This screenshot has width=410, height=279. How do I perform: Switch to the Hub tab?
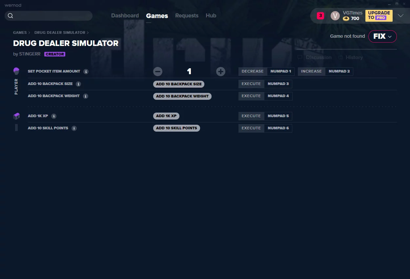[211, 16]
